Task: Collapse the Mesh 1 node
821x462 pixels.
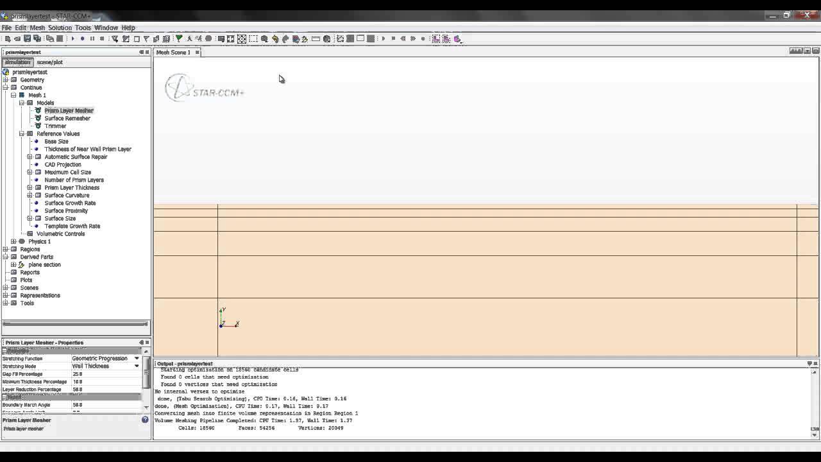Action: click(x=13, y=95)
